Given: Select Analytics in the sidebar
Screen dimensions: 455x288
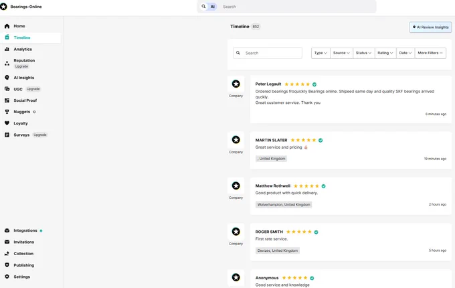Looking at the screenshot, I should tap(23, 49).
